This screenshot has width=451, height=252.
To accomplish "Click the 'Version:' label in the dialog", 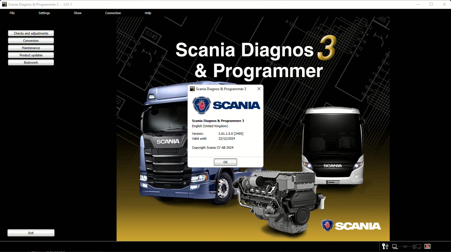I will coord(198,133).
